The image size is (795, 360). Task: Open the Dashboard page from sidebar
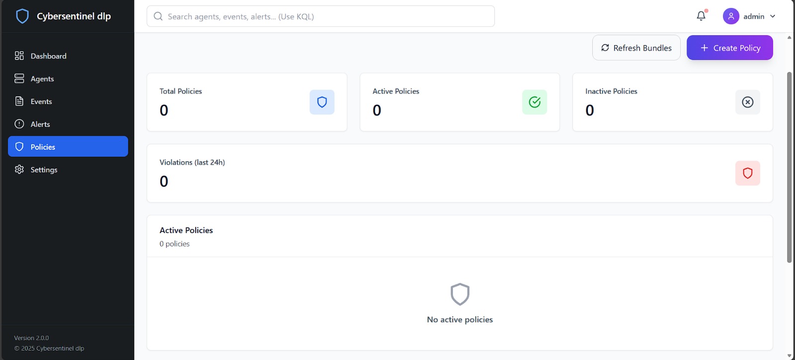[48, 56]
